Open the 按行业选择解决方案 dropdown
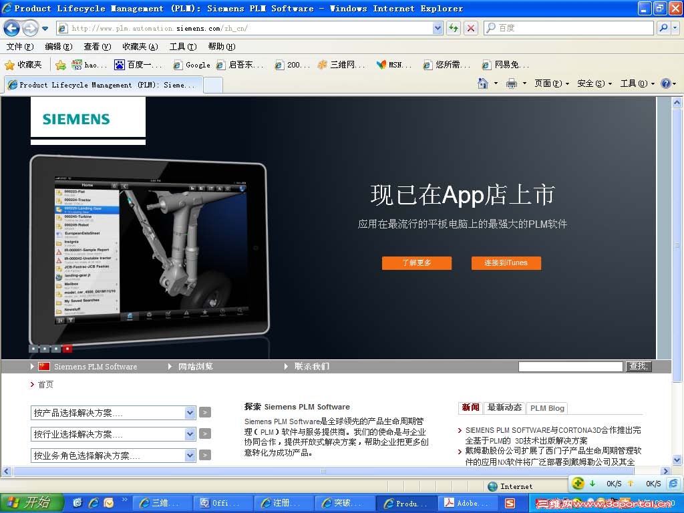 [113, 434]
